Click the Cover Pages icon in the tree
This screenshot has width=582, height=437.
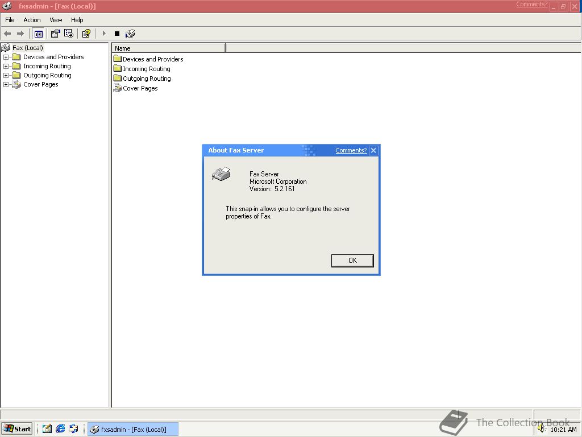[16, 84]
